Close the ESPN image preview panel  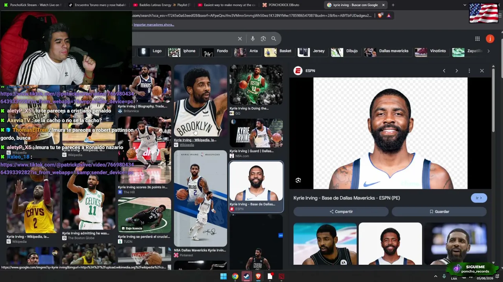coord(482,71)
